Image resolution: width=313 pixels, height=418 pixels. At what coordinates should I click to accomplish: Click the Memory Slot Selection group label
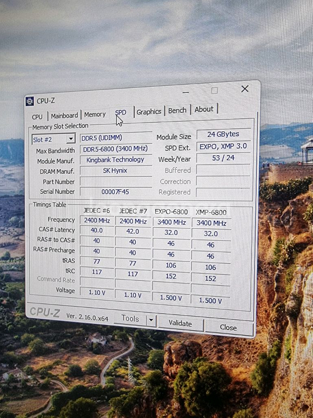pyautogui.click(x=61, y=127)
